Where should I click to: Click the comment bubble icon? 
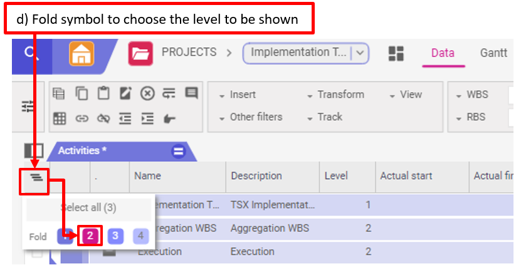pos(191,94)
